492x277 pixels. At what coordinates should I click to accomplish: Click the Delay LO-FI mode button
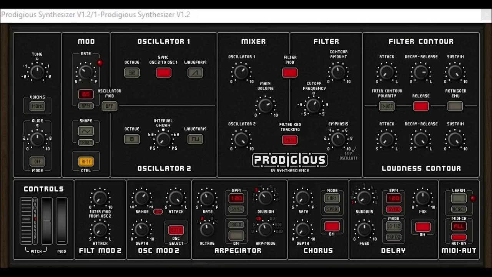click(x=393, y=226)
